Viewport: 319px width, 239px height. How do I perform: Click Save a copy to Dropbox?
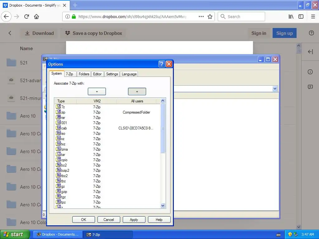pos(93,33)
